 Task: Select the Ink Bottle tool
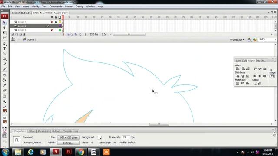click(x=4, y=75)
